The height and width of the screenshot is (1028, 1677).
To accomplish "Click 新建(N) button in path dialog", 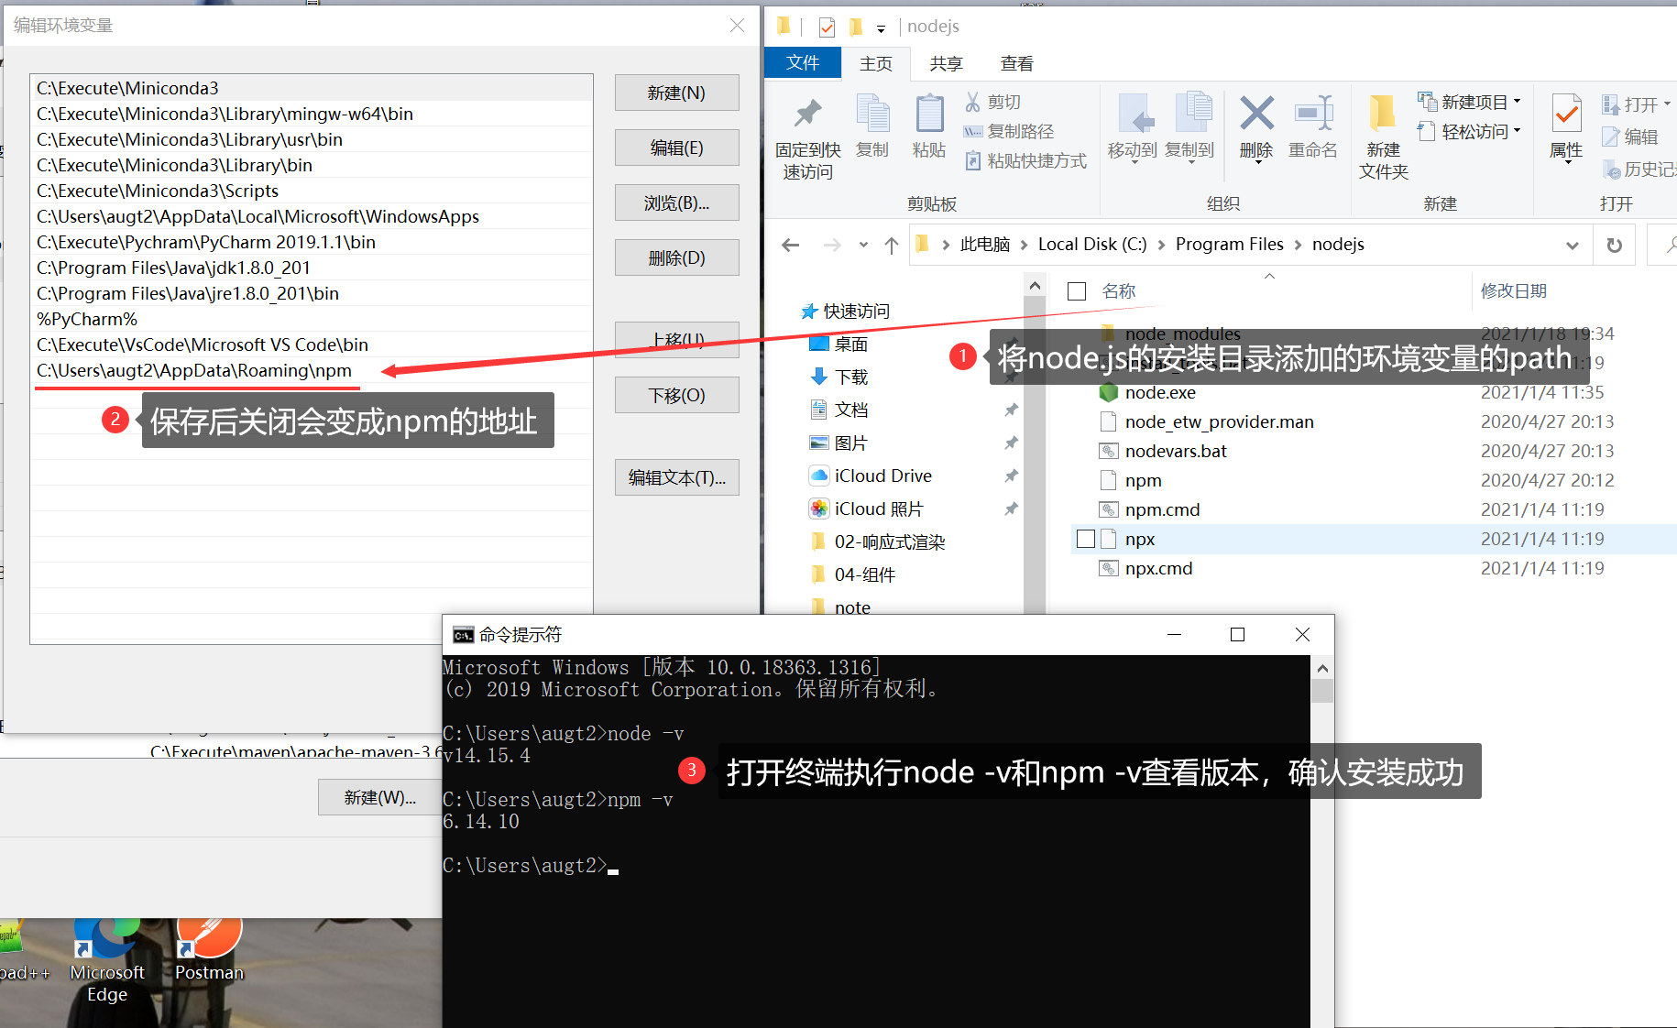I will point(676,93).
